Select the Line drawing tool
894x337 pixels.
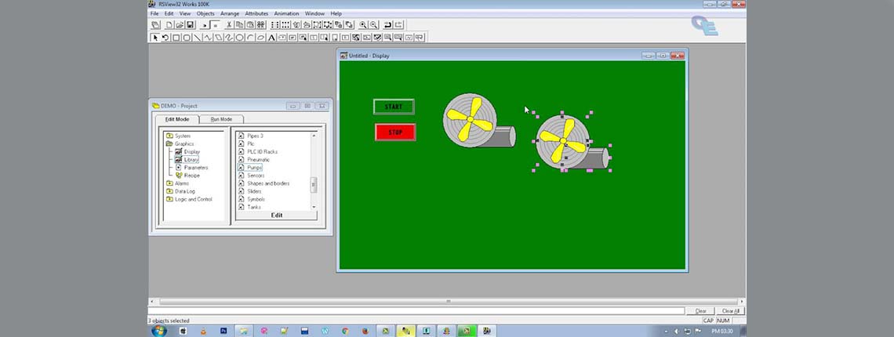pos(197,38)
